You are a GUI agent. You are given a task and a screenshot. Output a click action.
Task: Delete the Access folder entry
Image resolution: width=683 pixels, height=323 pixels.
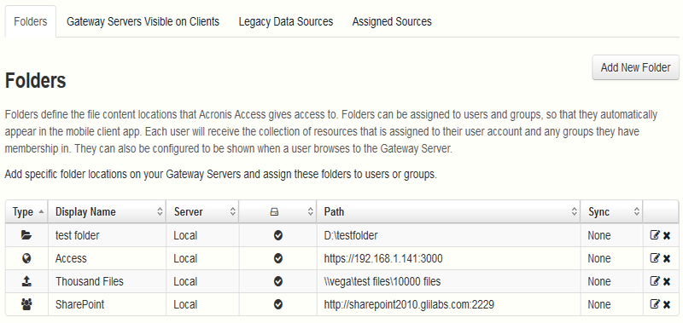pos(667,259)
